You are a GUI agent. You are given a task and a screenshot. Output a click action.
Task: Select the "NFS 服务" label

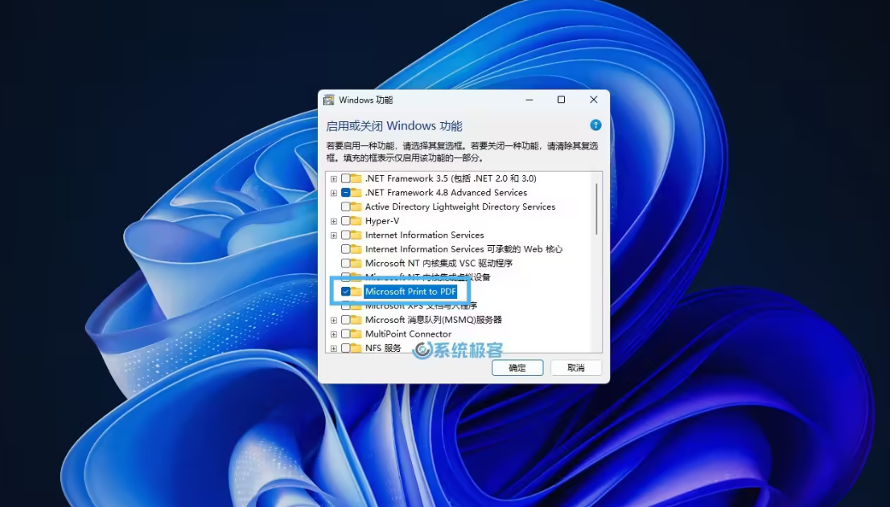383,349
